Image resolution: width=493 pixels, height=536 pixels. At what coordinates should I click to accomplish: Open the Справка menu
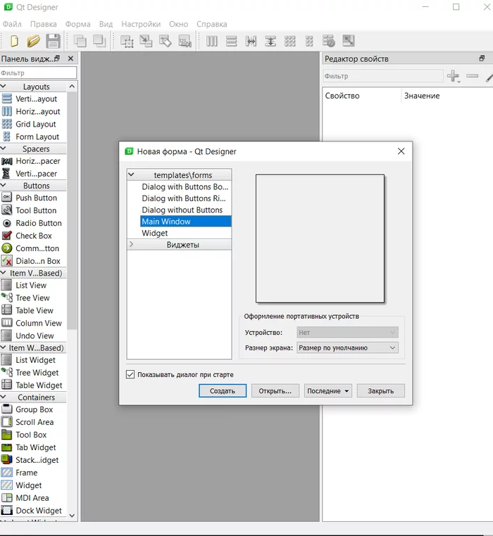pos(211,24)
